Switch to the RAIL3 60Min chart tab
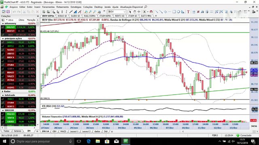This screenshot has width=259, height=145. tap(90, 16)
